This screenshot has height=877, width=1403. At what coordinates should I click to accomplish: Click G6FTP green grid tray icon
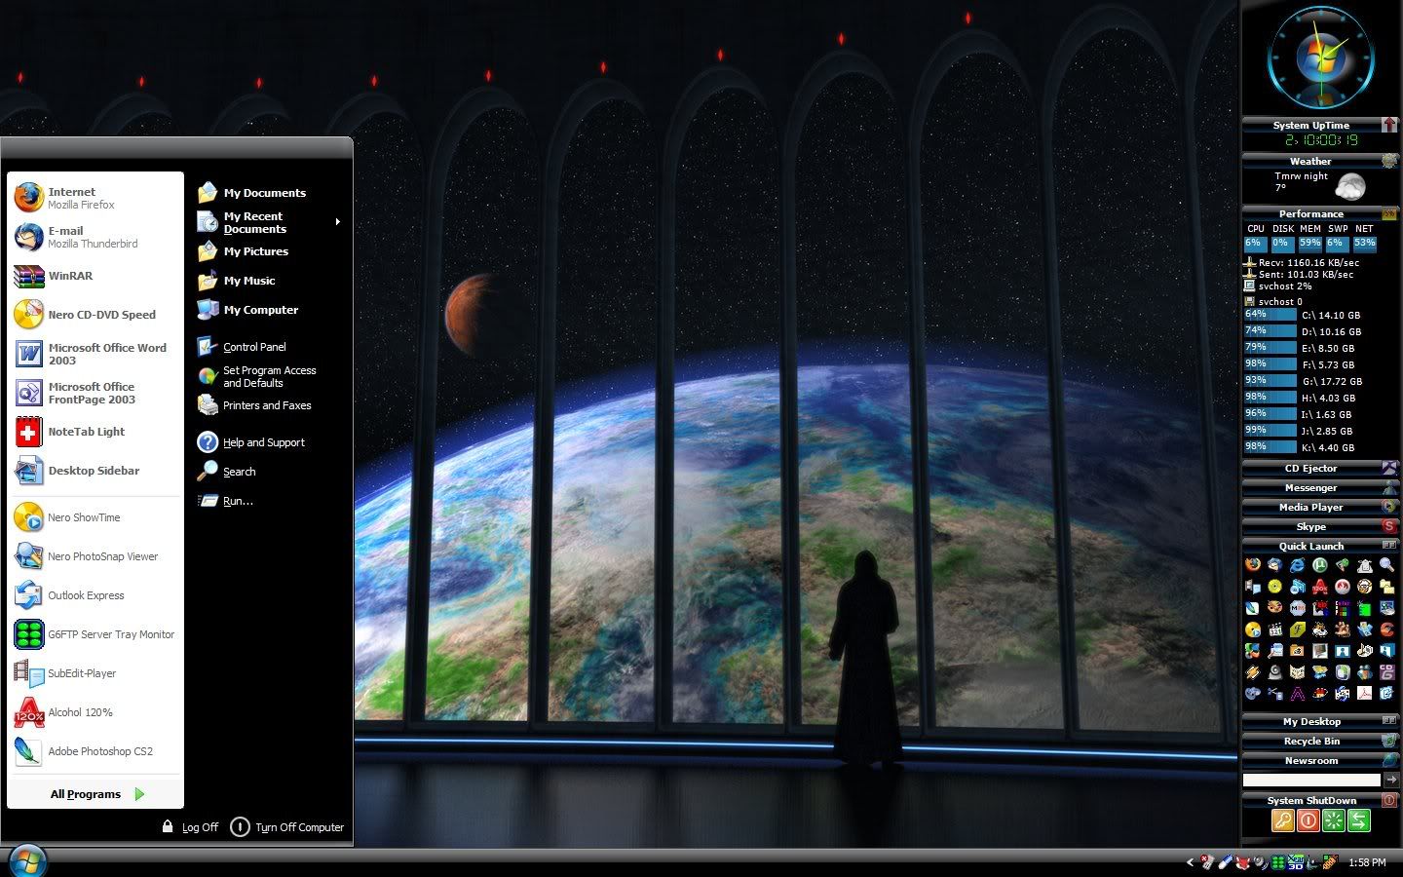(x=1278, y=863)
